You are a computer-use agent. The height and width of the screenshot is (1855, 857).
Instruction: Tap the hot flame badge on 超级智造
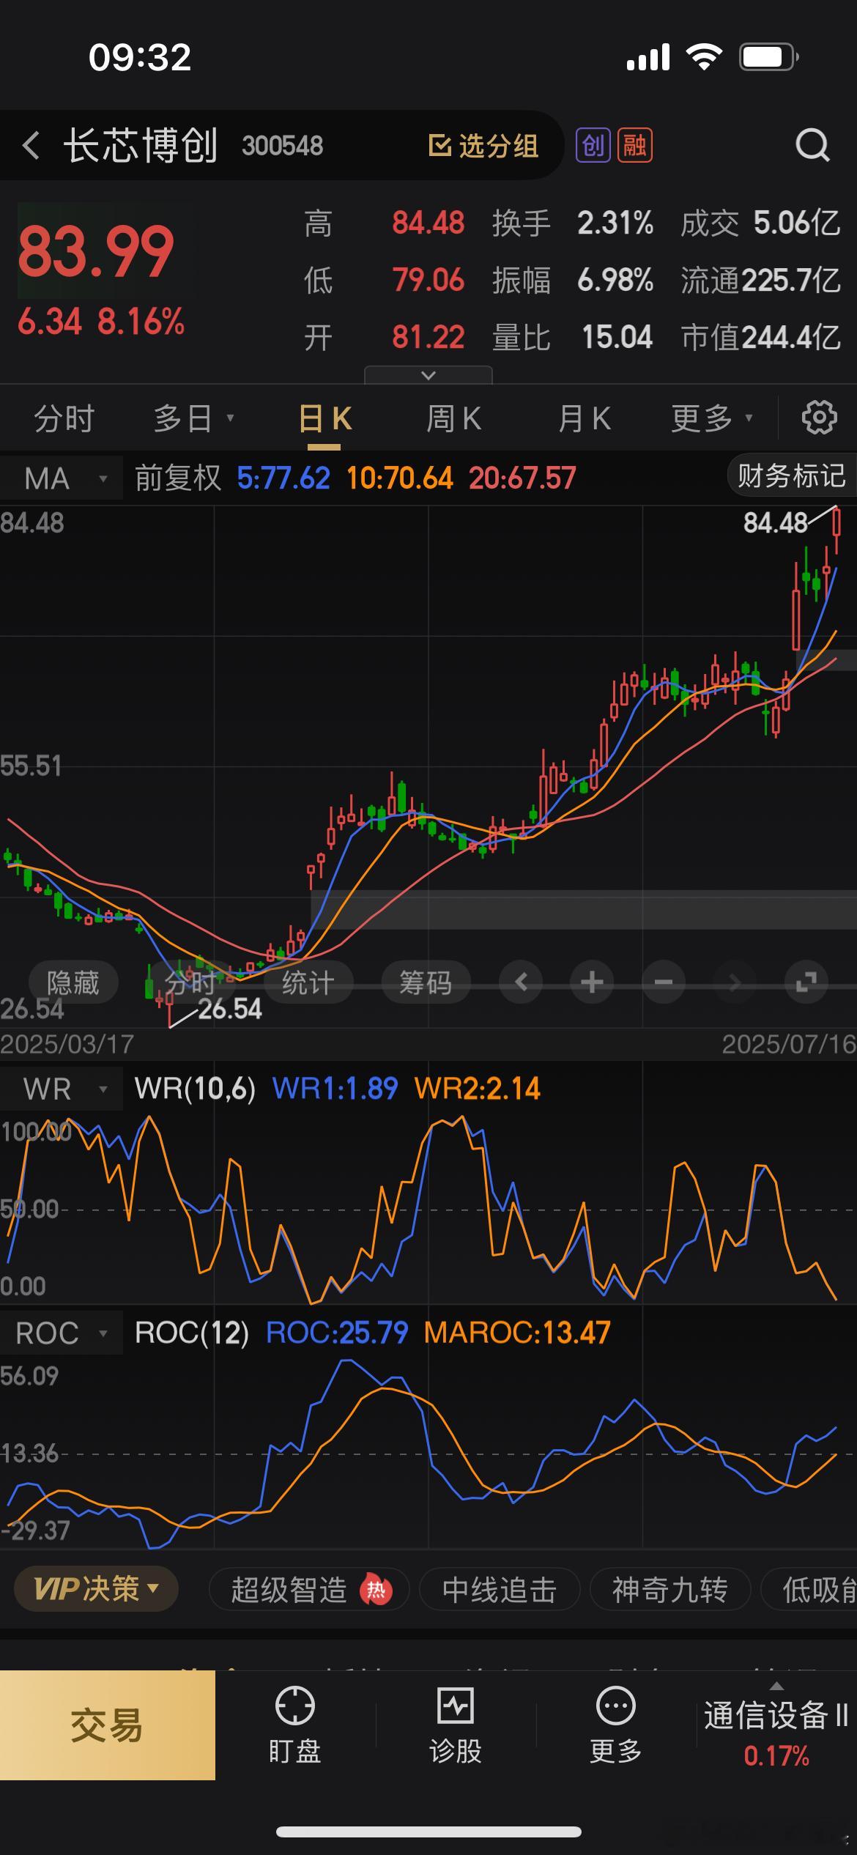tap(376, 1591)
